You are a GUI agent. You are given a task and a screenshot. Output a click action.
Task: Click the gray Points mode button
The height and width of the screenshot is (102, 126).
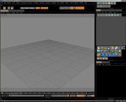(22, 8)
